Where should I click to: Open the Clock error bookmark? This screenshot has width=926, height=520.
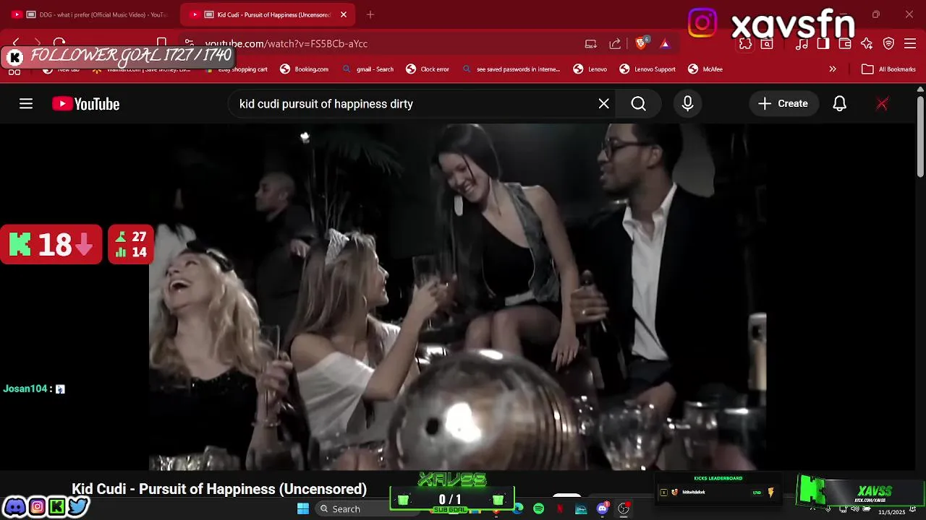point(428,69)
